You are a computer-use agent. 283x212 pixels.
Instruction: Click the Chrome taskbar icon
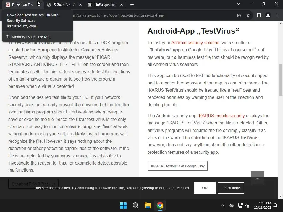160,205
